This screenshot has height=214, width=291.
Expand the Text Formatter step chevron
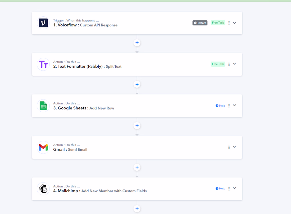coord(234,64)
